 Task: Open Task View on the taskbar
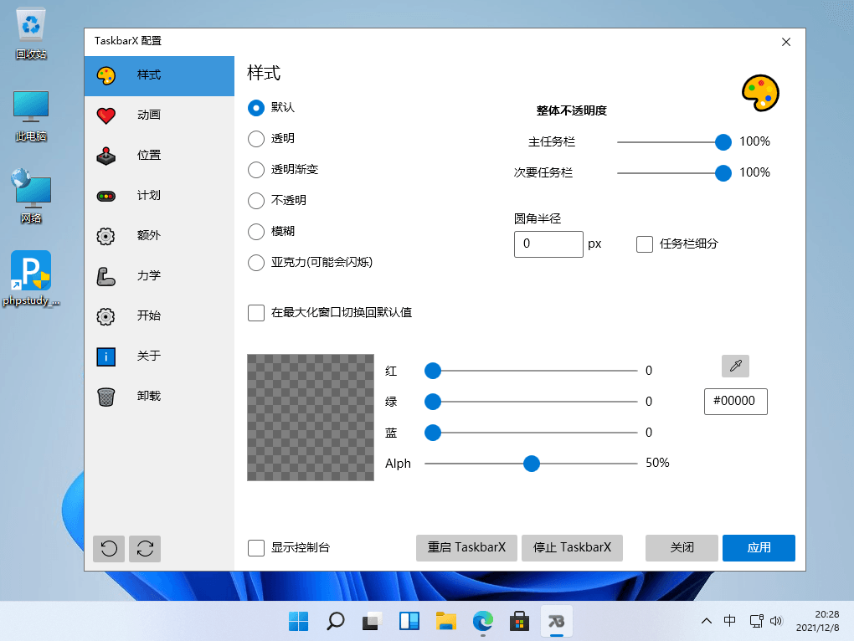pyautogui.click(x=372, y=621)
